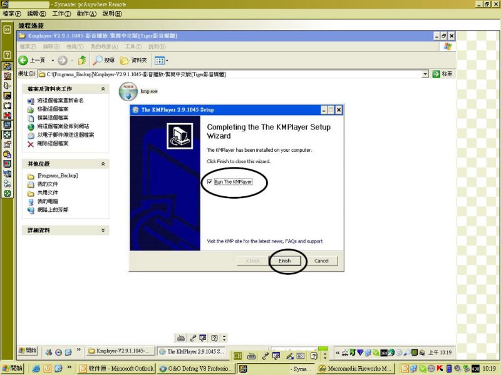501x375 pixels.
Task: Switch to Symantec pcAnywhere local taskbar button
Action: 276,369
